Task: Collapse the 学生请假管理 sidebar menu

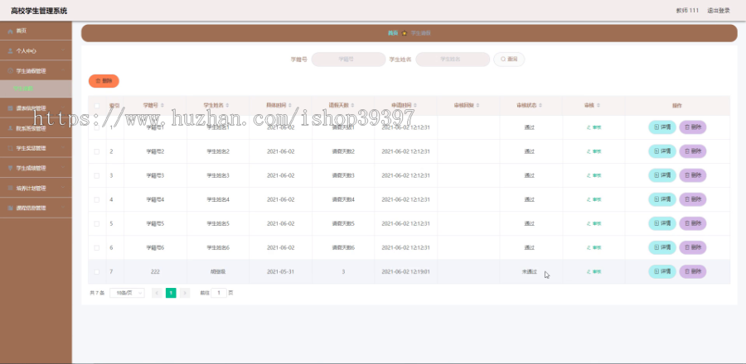Action: pyautogui.click(x=36, y=70)
